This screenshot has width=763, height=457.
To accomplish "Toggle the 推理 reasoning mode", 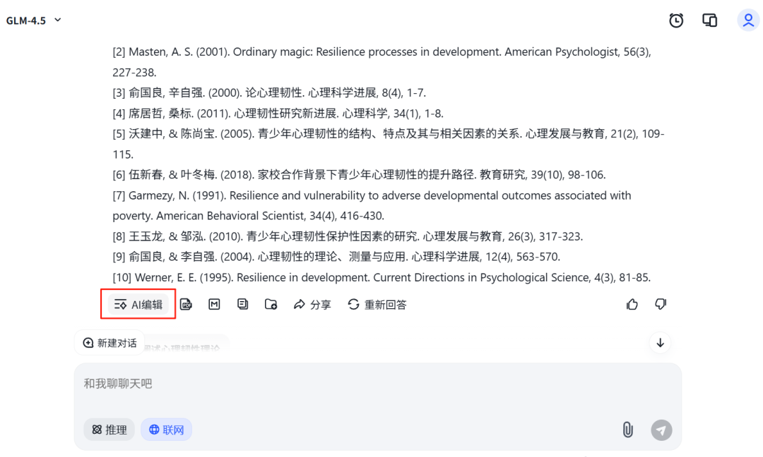I will 110,429.
